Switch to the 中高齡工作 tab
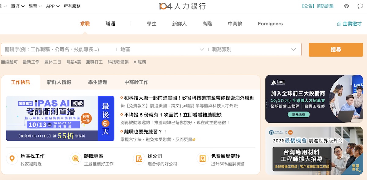The image size is (367, 180). click(136, 82)
